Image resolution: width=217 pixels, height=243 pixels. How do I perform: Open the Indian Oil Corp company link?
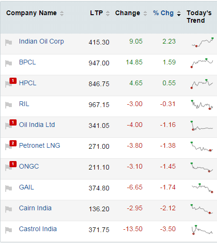pyautogui.click(x=41, y=41)
